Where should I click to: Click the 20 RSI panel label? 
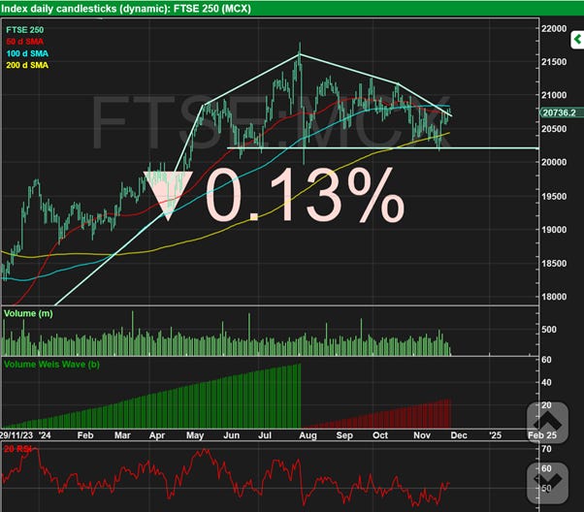(17, 449)
